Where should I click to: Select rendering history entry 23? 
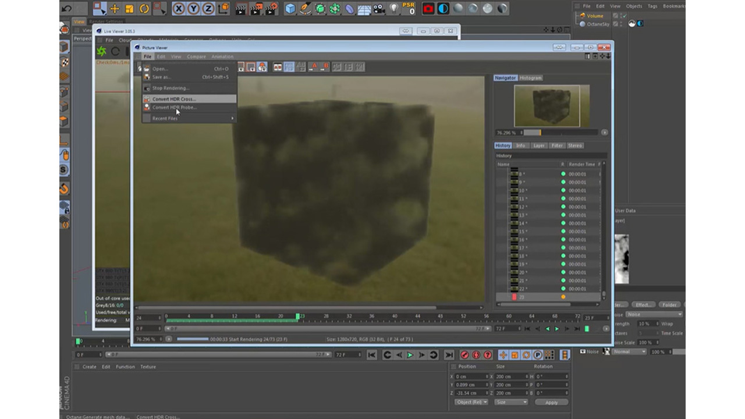coord(547,297)
